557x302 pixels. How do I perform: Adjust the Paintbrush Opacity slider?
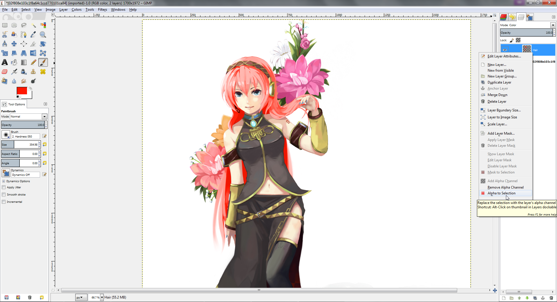pyautogui.click(x=23, y=125)
